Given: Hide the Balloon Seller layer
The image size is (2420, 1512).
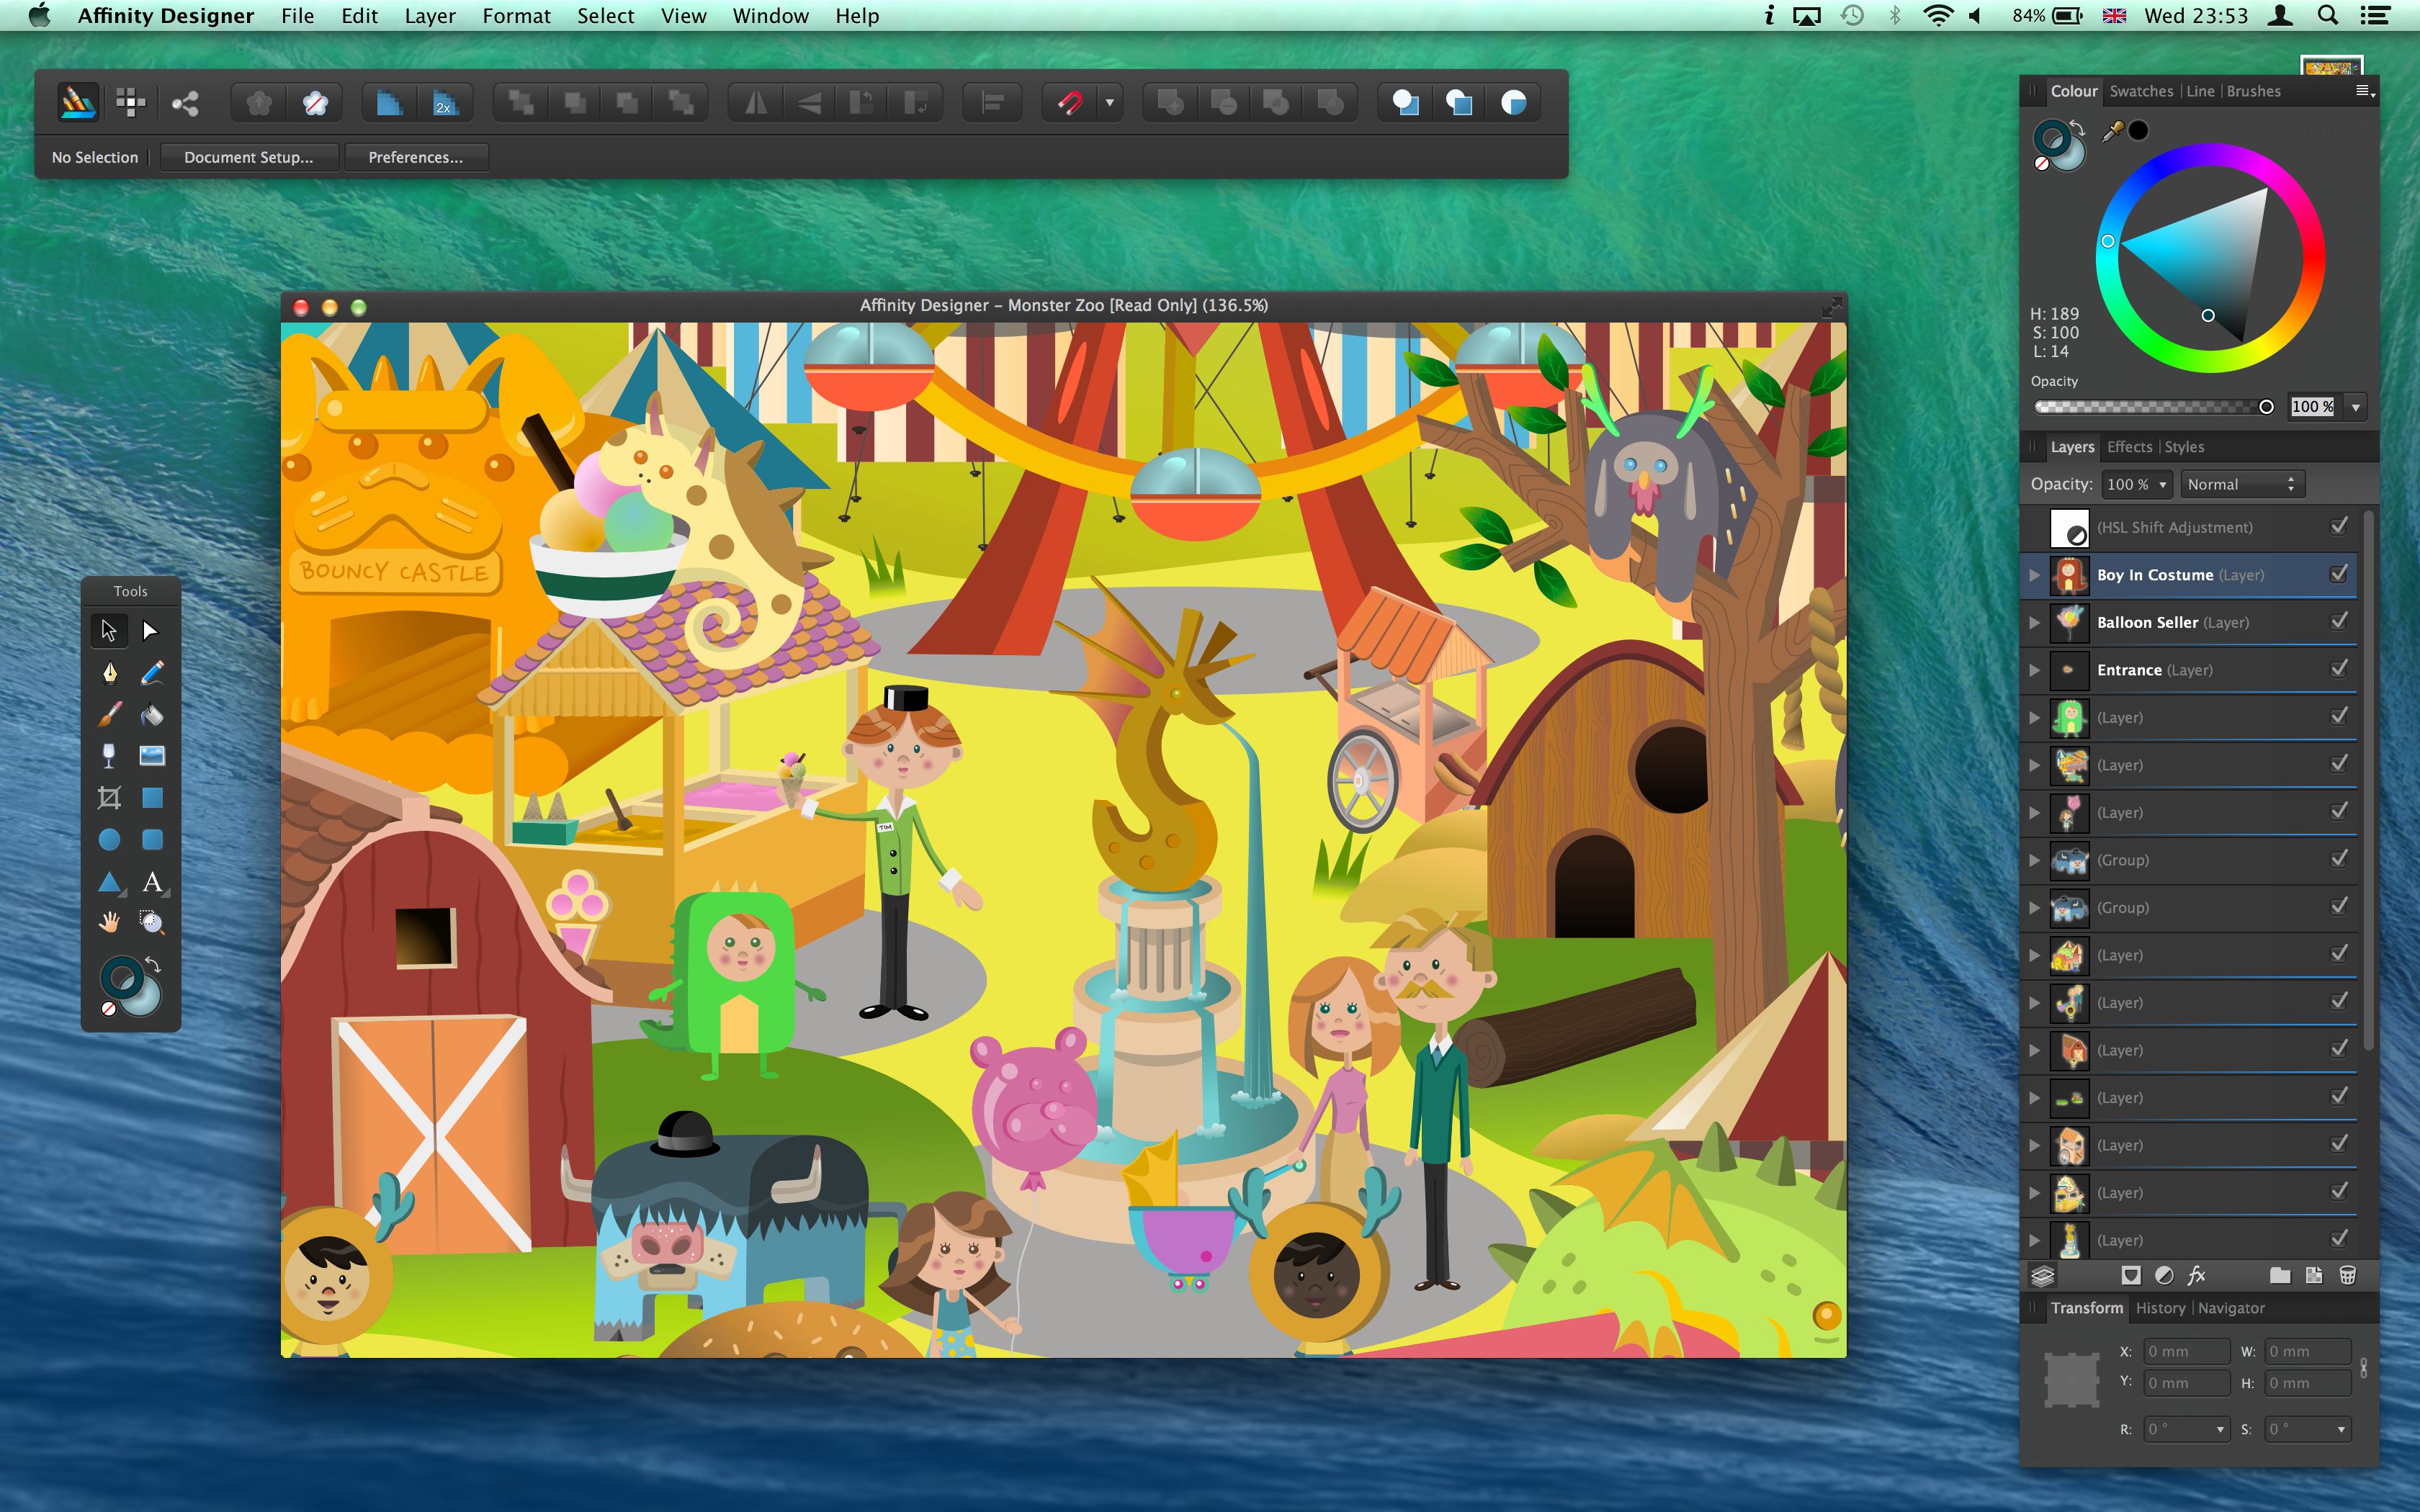Looking at the screenshot, I should [x=2339, y=622].
